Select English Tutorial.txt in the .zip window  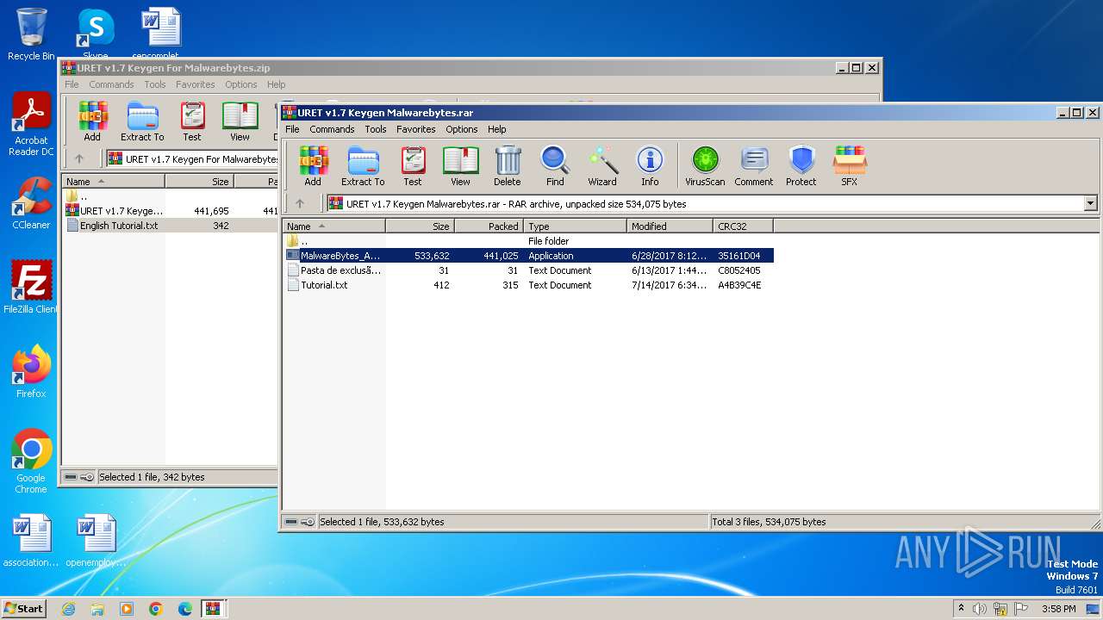[170, 226]
